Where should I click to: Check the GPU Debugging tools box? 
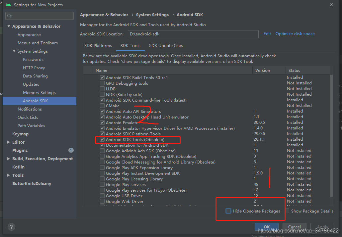tap(102, 83)
